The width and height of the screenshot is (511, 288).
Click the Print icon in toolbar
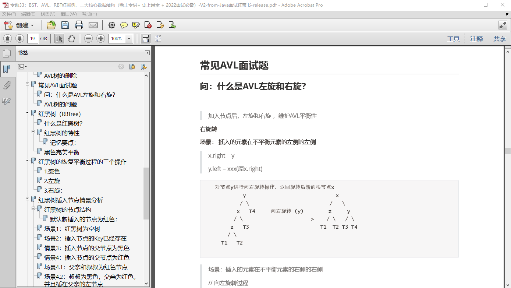pos(79,25)
